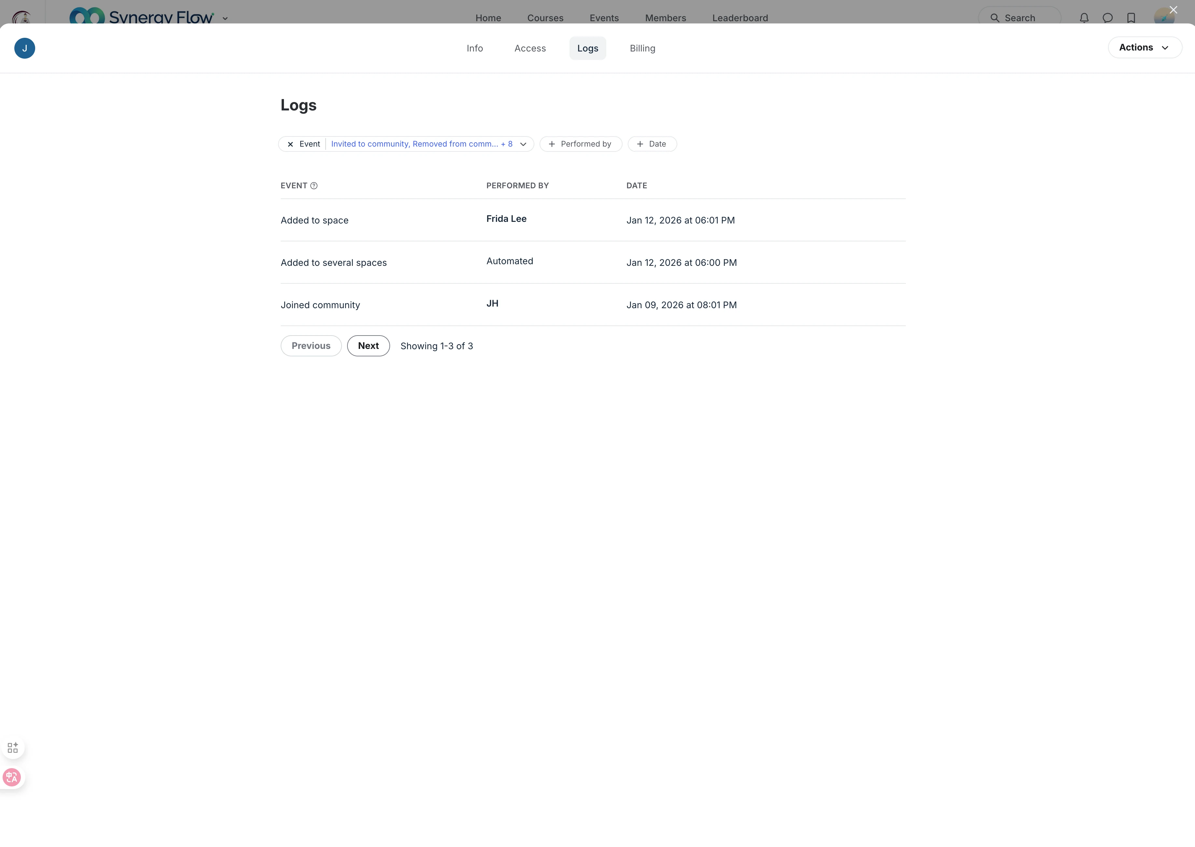Open the Access tab
Viewport: 1195px width, 847px height.
[x=530, y=48]
